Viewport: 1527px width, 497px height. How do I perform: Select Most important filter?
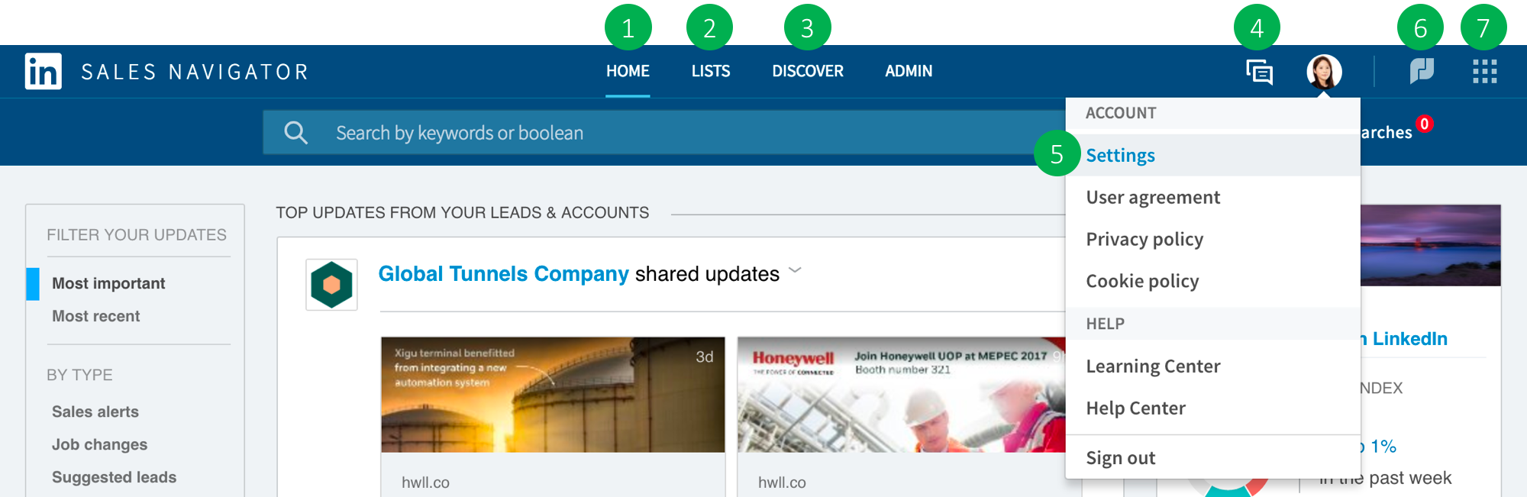click(x=108, y=283)
